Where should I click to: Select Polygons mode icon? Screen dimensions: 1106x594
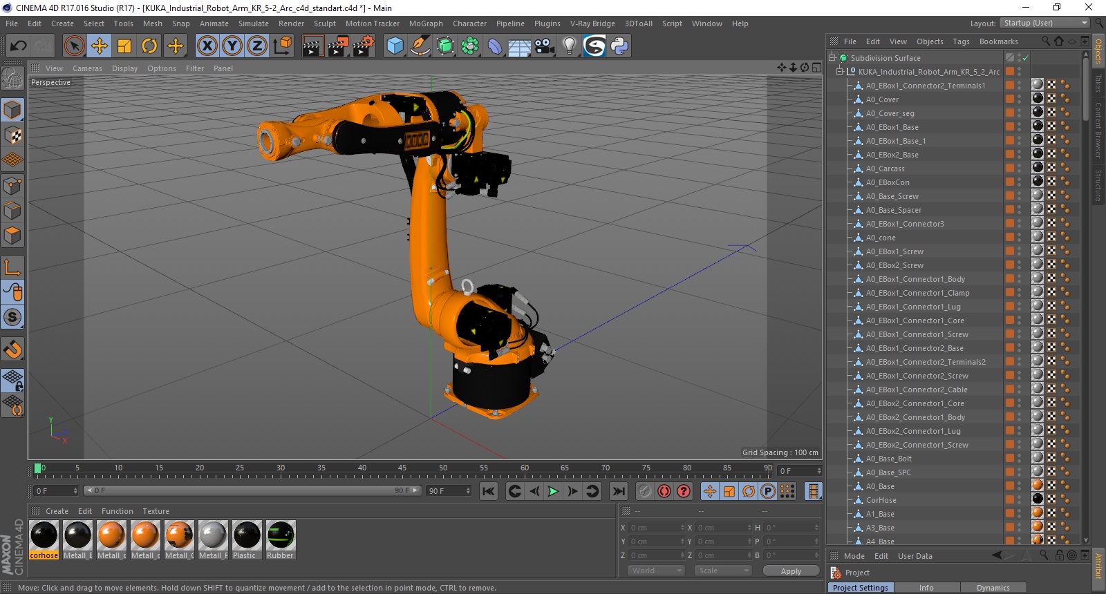[12, 236]
